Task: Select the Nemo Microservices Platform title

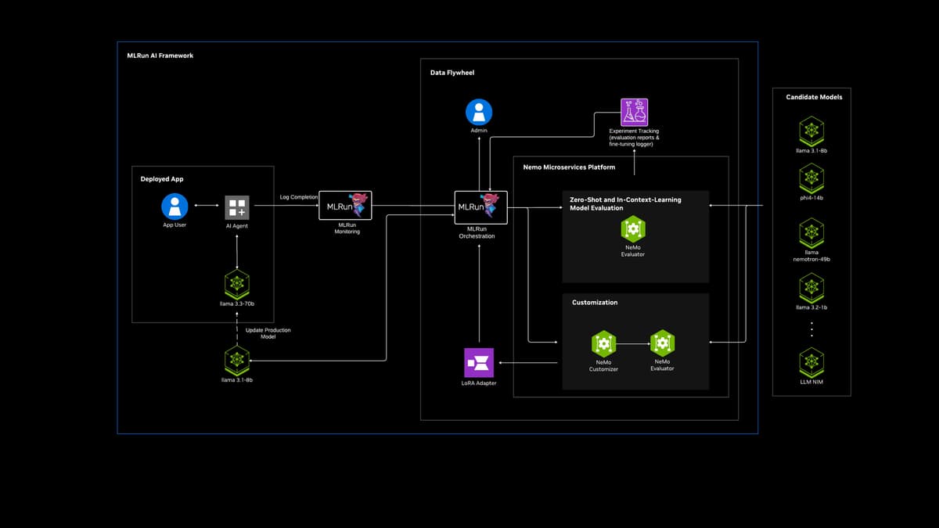Action: coord(569,167)
